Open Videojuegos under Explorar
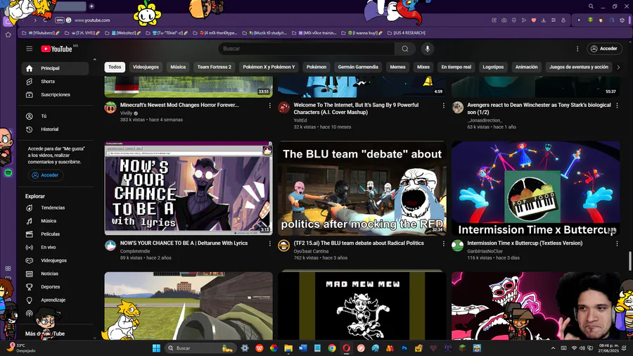 tap(55, 261)
